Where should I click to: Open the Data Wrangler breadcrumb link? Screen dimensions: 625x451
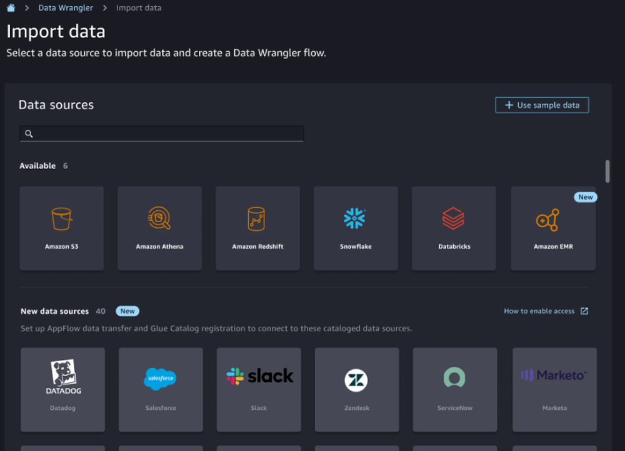pyautogui.click(x=66, y=7)
